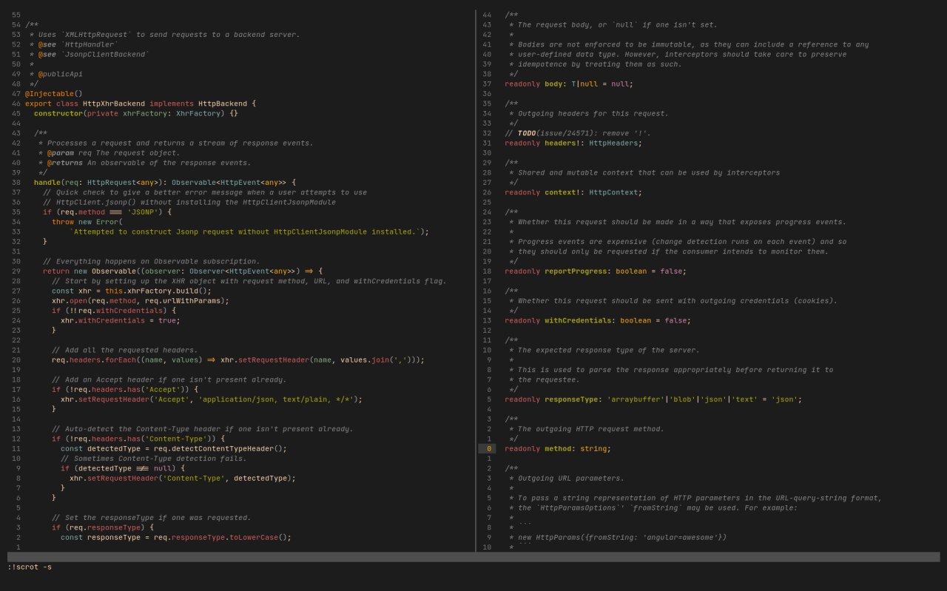Click the @Injectable() decorator line
Viewport: 947px width, 591px height.
(53, 94)
